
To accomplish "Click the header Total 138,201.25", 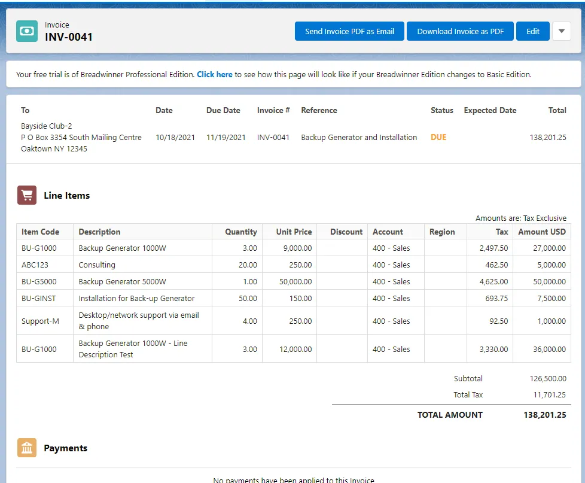I will click(x=548, y=138).
